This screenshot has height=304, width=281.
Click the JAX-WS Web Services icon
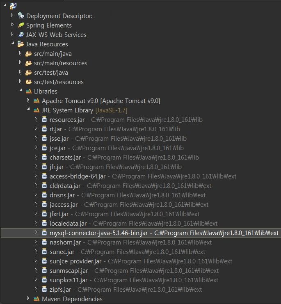(x=21, y=34)
